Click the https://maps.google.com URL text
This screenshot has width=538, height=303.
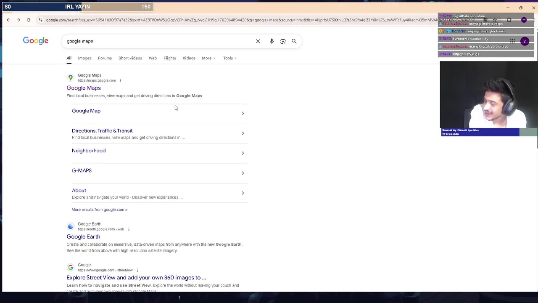pos(97,80)
